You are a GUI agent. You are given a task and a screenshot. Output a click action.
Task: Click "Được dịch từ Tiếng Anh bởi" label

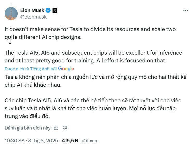(31, 69)
